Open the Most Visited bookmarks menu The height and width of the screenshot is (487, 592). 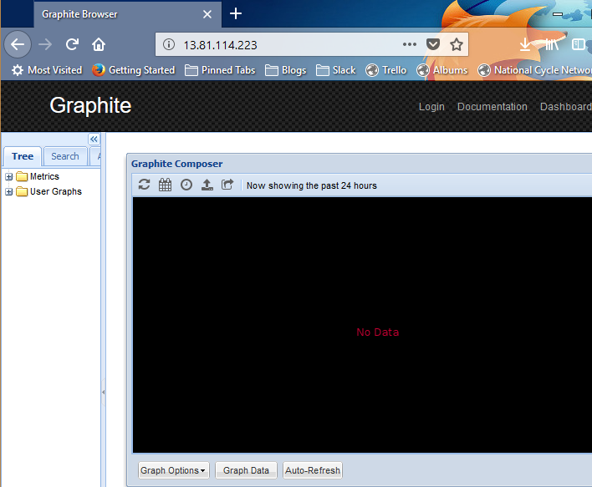[47, 70]
